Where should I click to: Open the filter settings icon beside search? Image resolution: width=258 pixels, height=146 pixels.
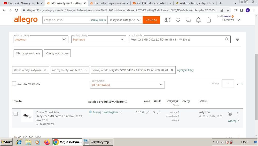[x=237, y=39]
